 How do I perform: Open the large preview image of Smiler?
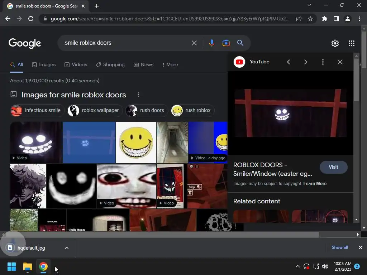point(290,113)
